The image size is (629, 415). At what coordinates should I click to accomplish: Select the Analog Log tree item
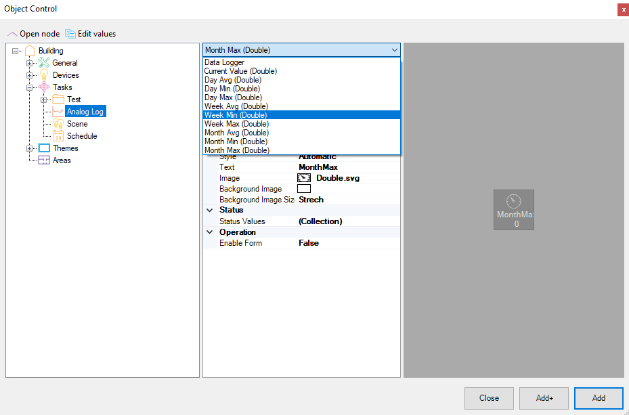85,112
